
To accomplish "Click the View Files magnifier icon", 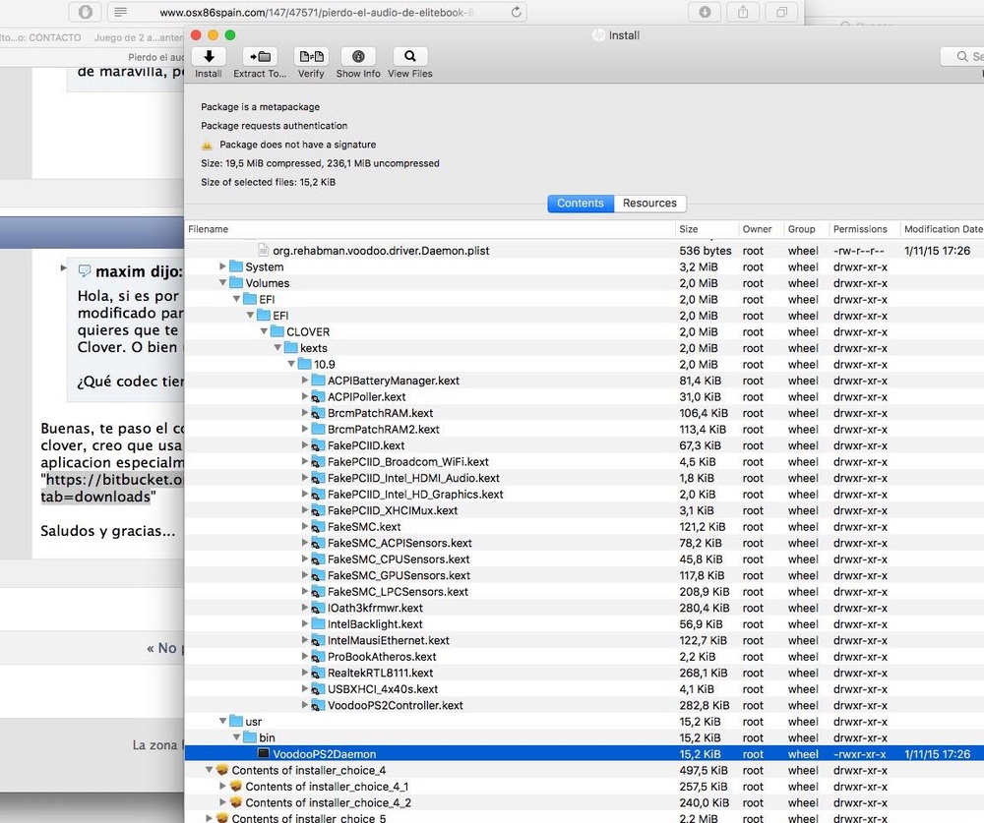I will [x=409, y=56].
